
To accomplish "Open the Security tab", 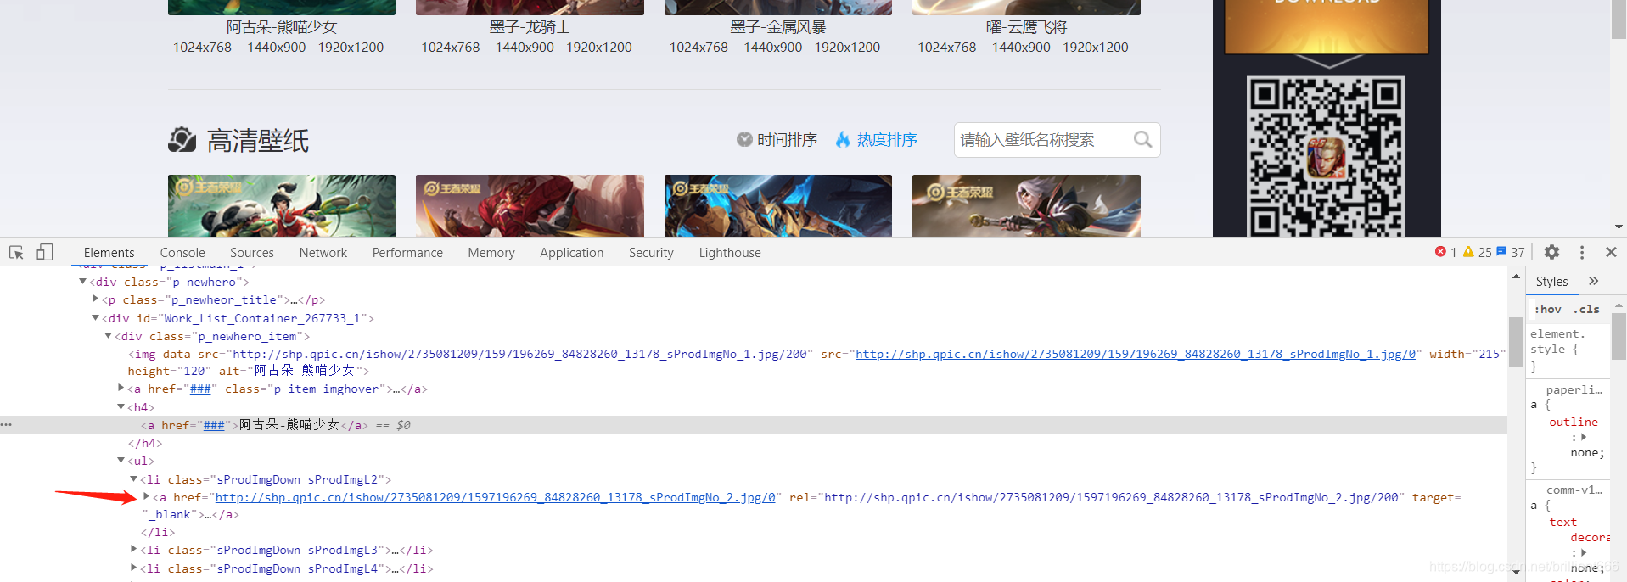I will coord(651,253).
